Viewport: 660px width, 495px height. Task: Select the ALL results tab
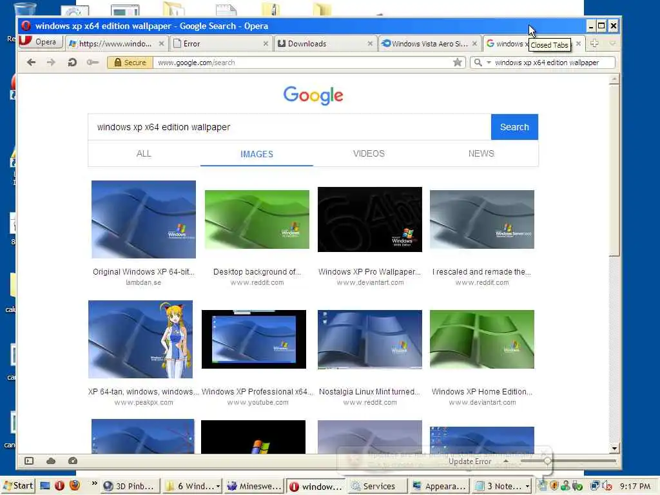[x=144, y=153]
